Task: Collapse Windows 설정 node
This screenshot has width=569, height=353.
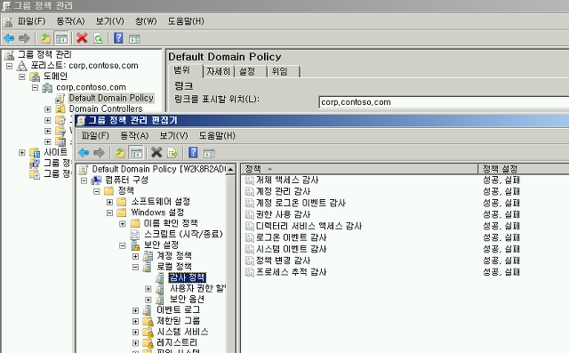Action: pyautogui.click(x=109, y=213)
